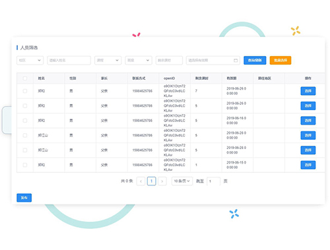Tick the select-all checkbox in the table header

pyautogui.click(x=25, y=78)
